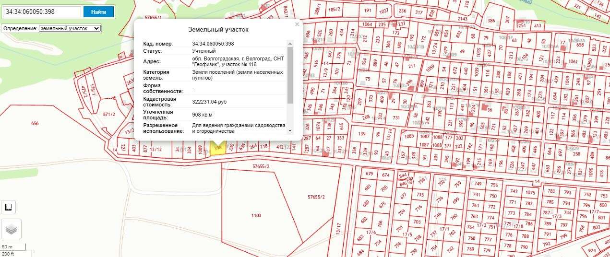Click parcel 871/2 on the map
The width and height of the screenshot is (610, 257).
click(109, 115)
